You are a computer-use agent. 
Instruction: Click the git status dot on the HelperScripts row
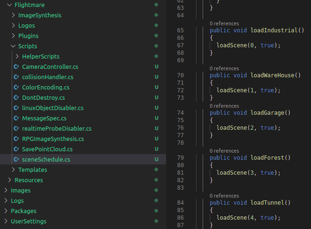click(x=156, y=56)
